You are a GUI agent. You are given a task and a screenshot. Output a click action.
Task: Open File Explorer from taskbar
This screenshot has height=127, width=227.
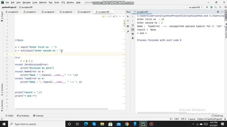coord(102,124)
